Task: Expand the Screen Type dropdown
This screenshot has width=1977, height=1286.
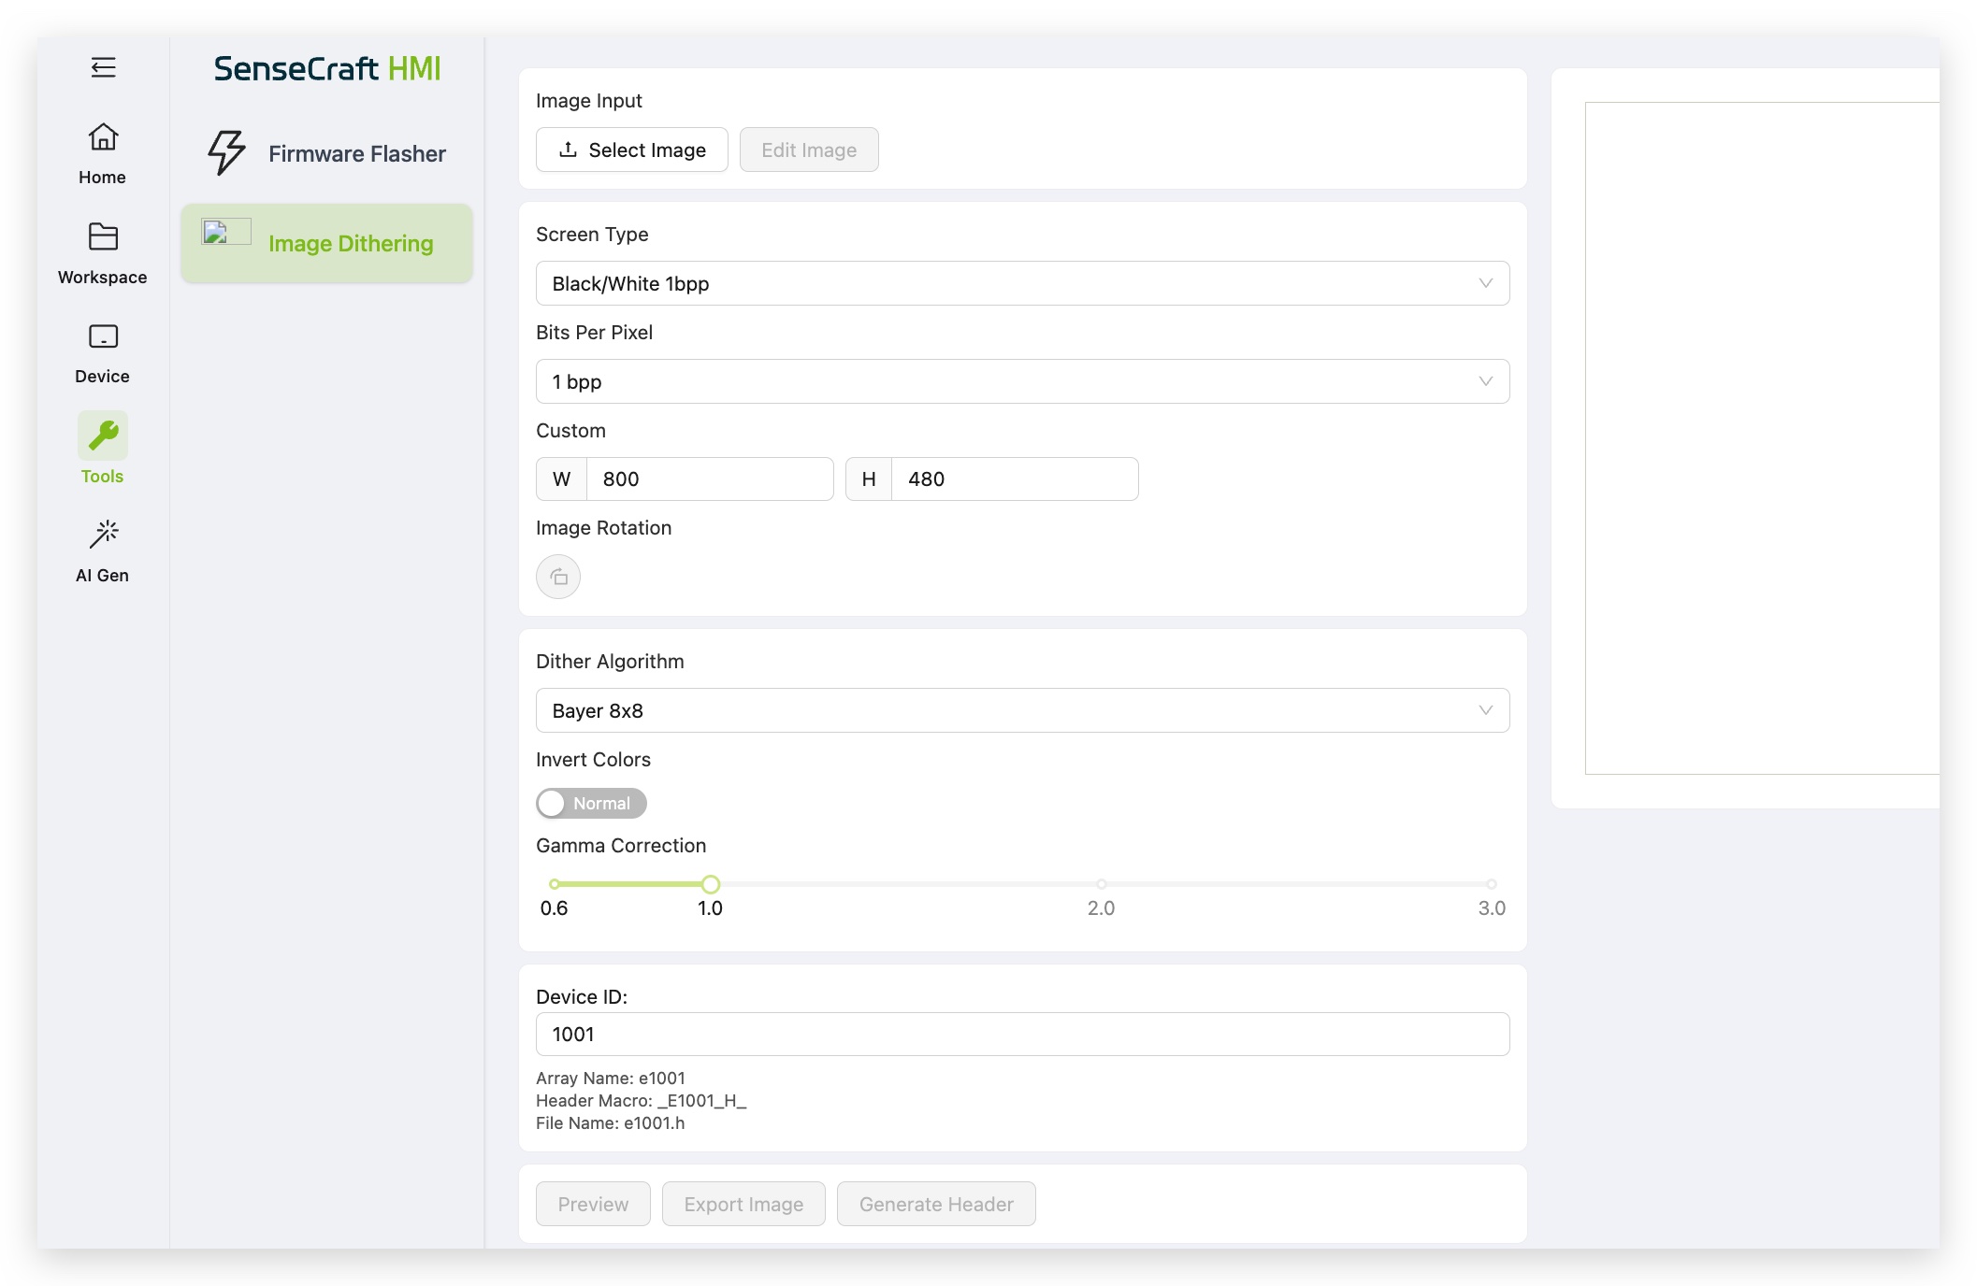Action: point(1021,283)
